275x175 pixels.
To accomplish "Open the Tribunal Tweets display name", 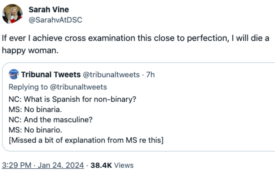I will 51,75.
